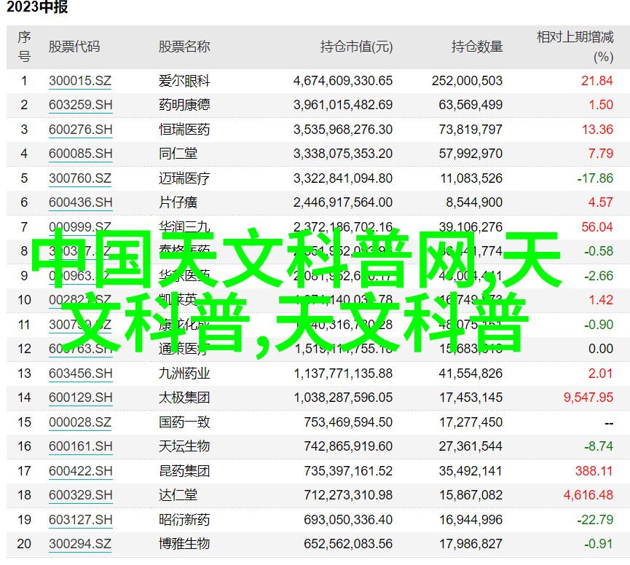Open stock code link 603259.SH
This screenshot has height=565, width=630.
coord(80,105)
